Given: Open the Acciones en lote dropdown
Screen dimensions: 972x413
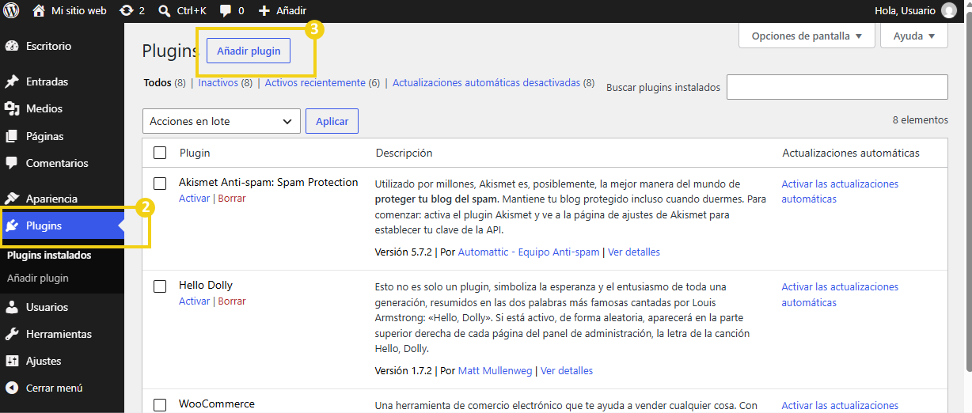Looking at the screenshot, I should 222,121.
